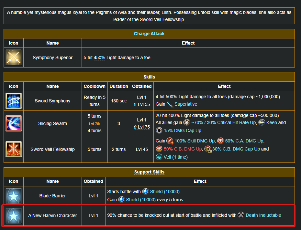The width and height of the screenshot is (301, 230).
Task: Open the Veil (1 time) link
Action: 176,157
